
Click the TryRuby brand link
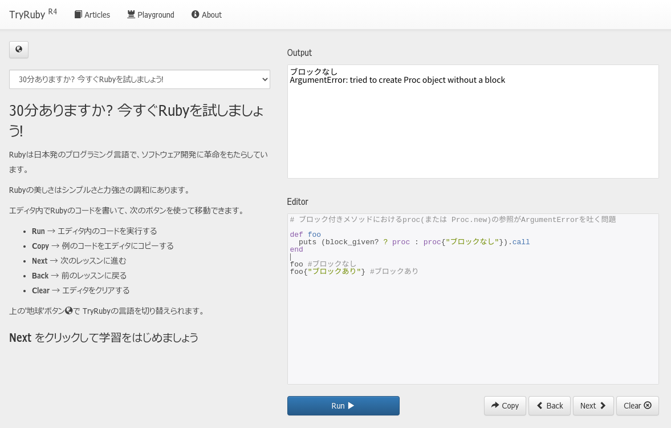point(27,15)
